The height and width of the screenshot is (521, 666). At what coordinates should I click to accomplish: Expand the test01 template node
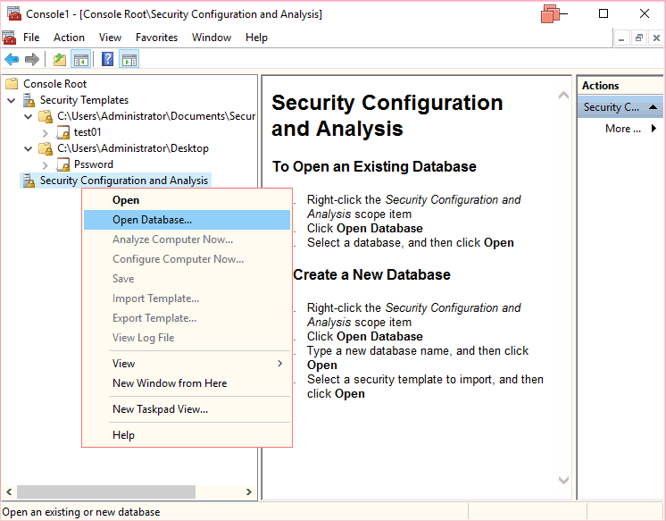[x=46, y=132]
